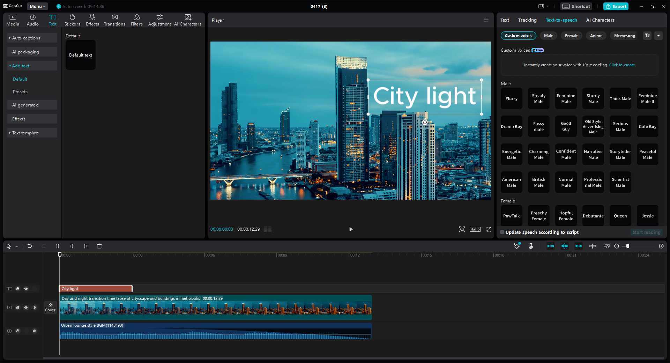Open the Transitions panel
The width and height of the screenshot is (670, 363).
click(x=114, y=20)
